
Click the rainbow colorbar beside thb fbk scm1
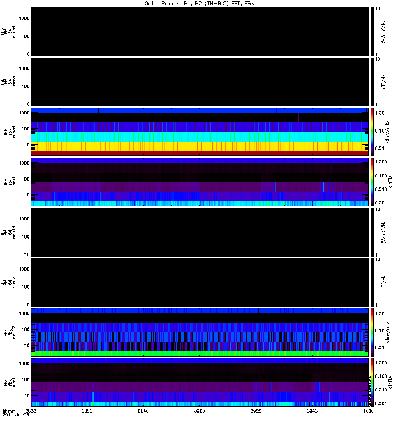click(372, 182)
